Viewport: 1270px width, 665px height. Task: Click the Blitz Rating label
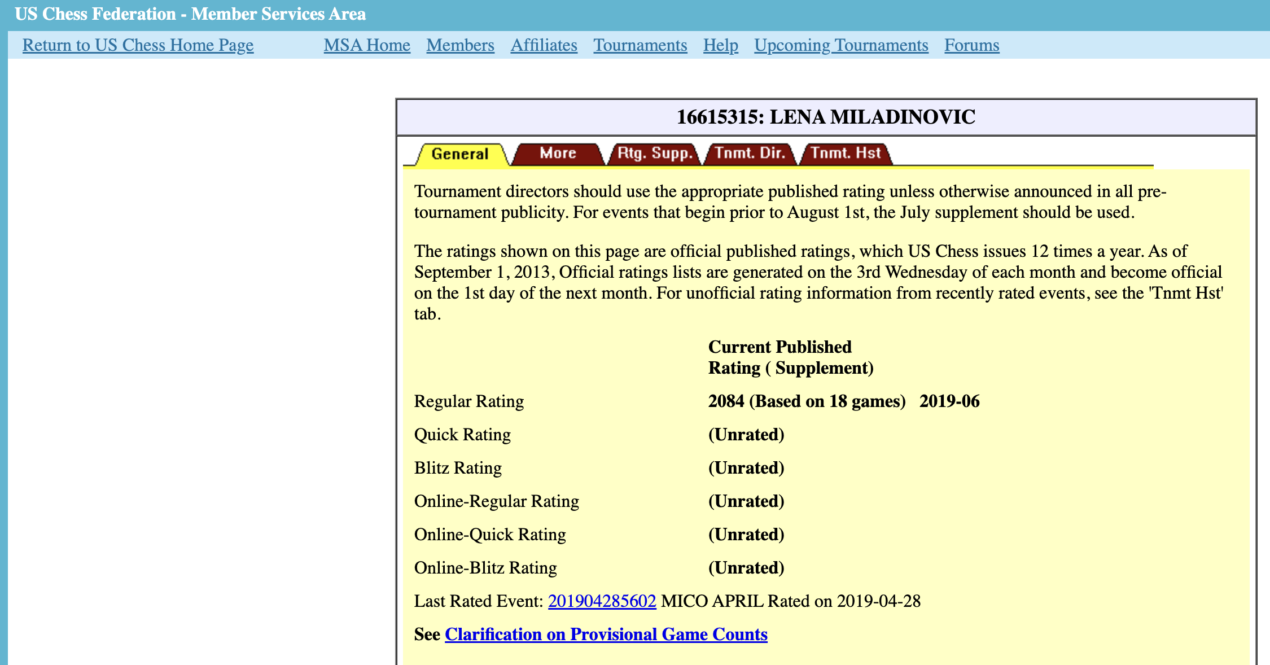[x=458, y=468]
